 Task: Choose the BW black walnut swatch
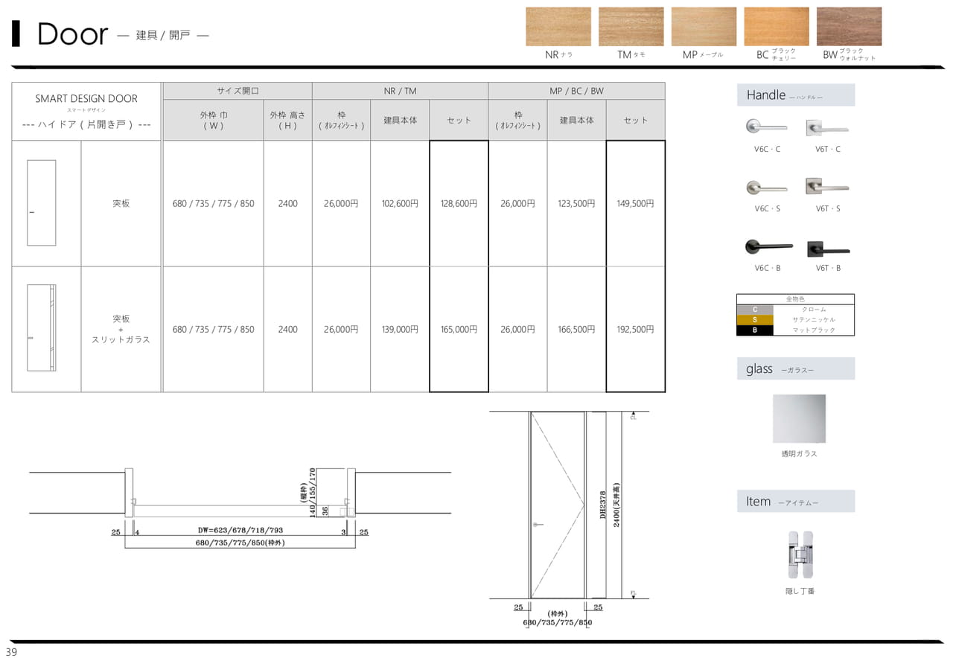[849, 27]
